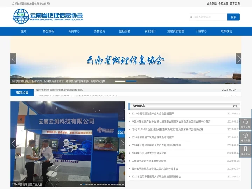The width and height of the screenshot is (252, 189).
Task: Show previous slide in main banner
Action: 13,59
